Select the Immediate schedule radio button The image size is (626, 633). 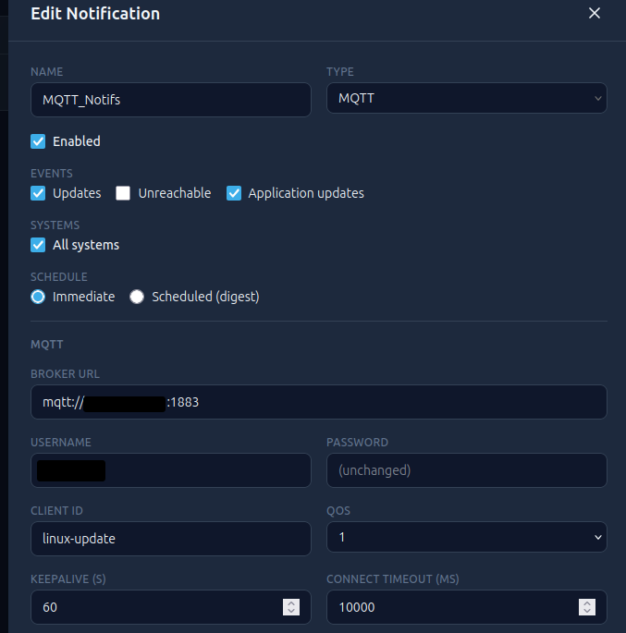(x=38, y=297)
